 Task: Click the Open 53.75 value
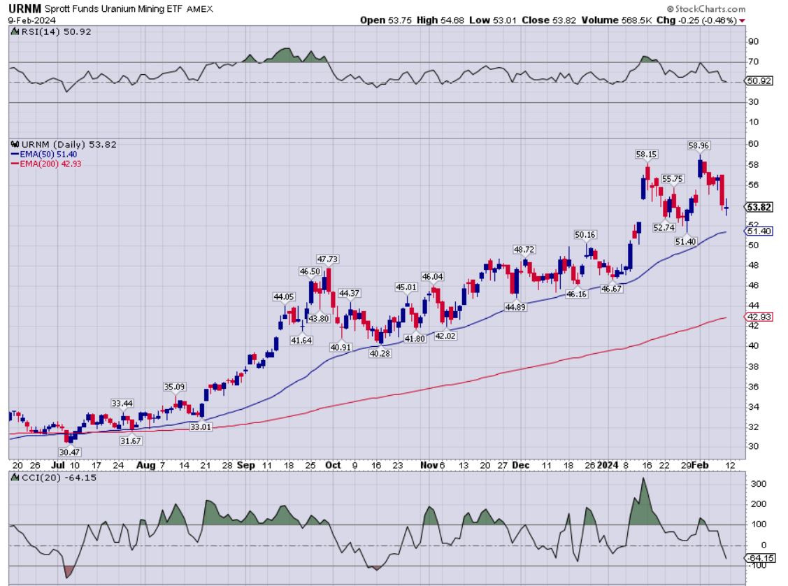coord(386,20)
